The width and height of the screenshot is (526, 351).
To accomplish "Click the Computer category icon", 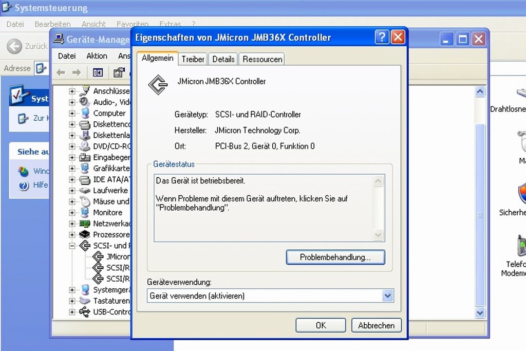I will click(x=85, y=113).
